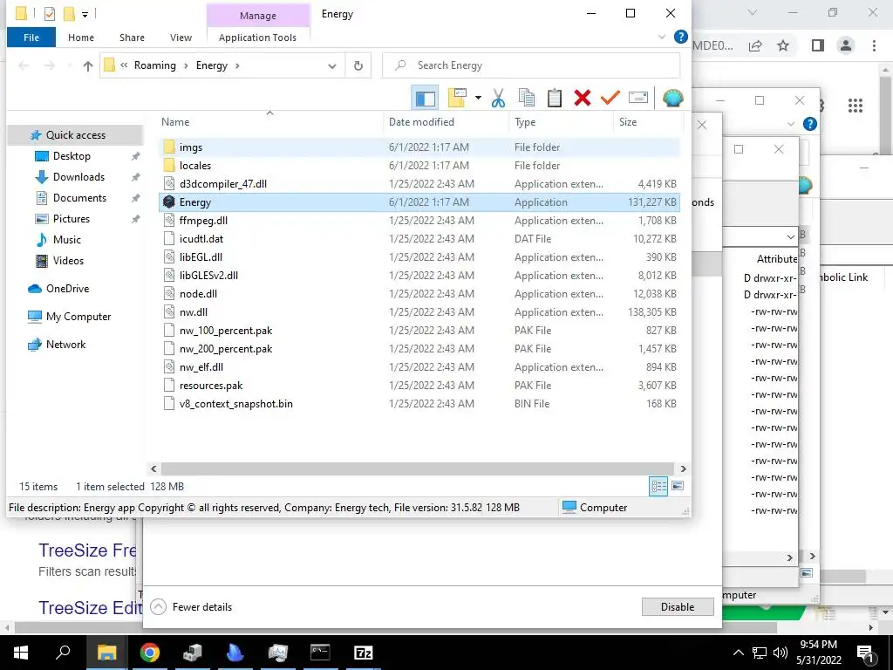893x670 pixels.
Task: Switch to the Share ribbon tab
Action: click(x=132, y=38)
